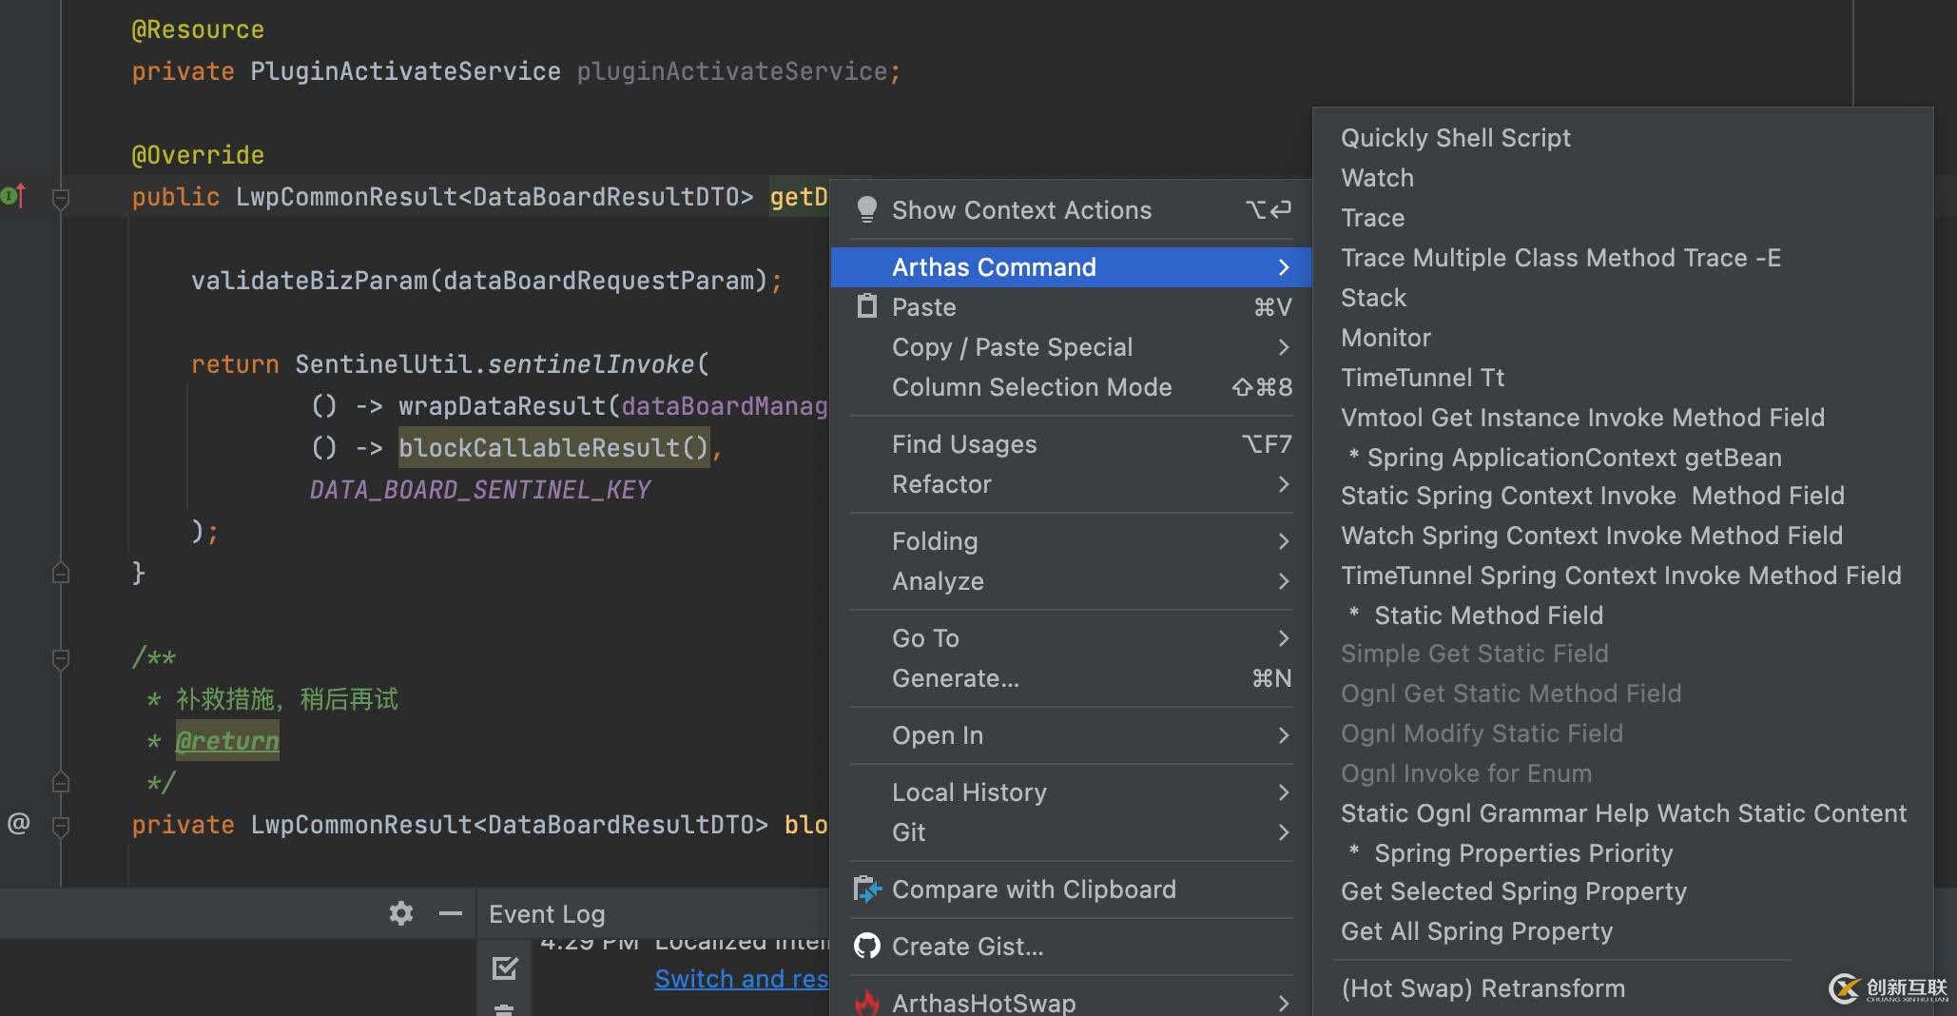Click the @return Javadoc tag
1957x1016 pixels.
click(227, 741)
